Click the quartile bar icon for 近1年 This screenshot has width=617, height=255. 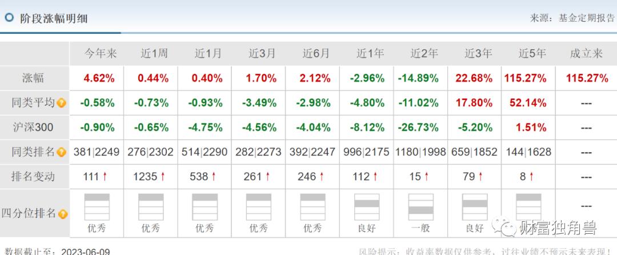(366, 207)
